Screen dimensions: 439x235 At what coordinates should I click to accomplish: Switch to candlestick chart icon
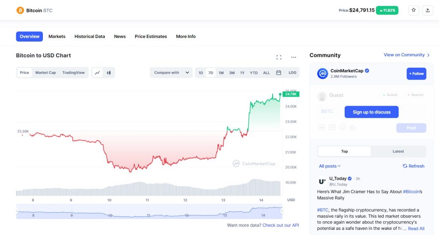pos(108,73)
